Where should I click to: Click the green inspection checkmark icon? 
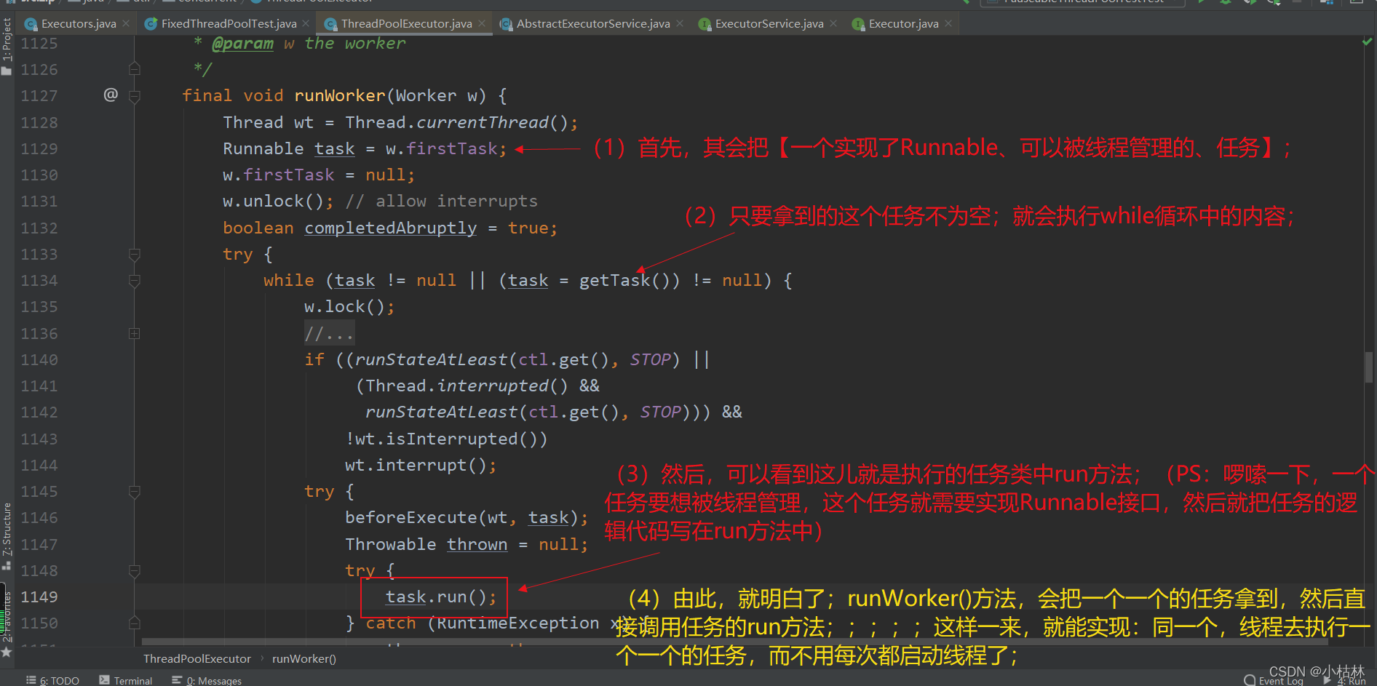[1367, 42]
